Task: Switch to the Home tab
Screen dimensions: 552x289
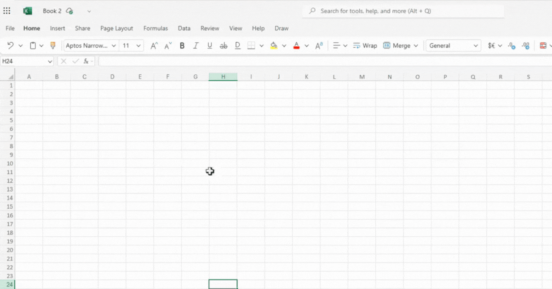Action: point(32,28)
